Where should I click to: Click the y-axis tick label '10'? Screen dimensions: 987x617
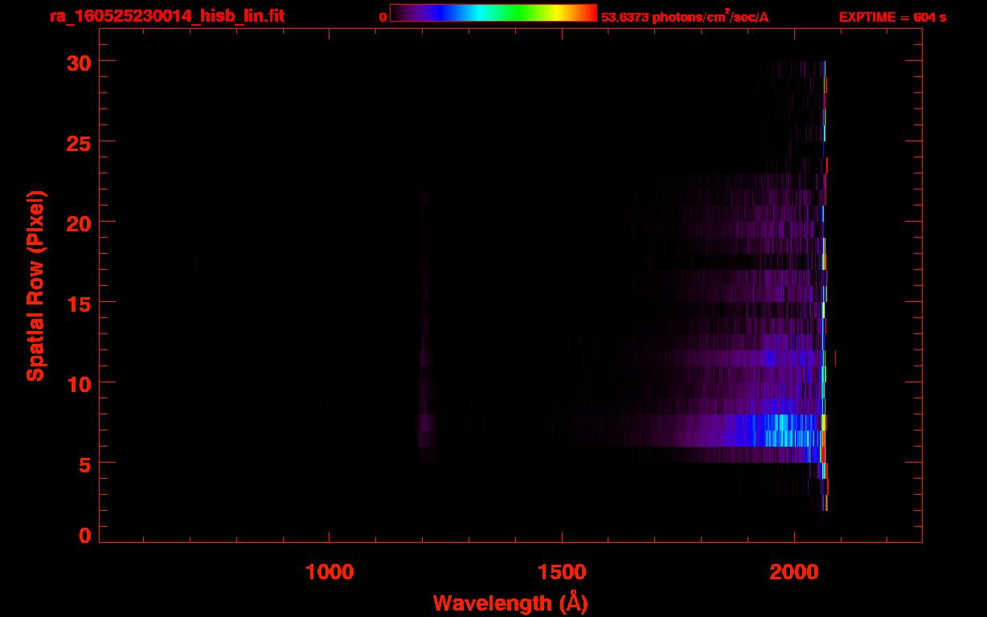[x=80, y=383]
